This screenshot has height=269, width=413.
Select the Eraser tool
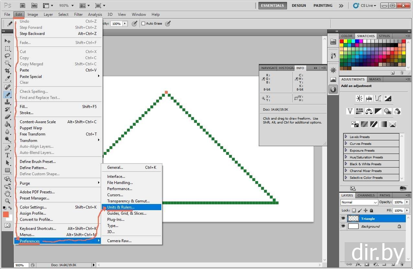tap(7, 117)
